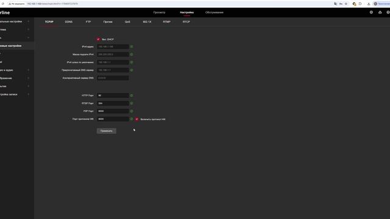Click the P2P port input field
390x219 pixels.
point(113,111)
